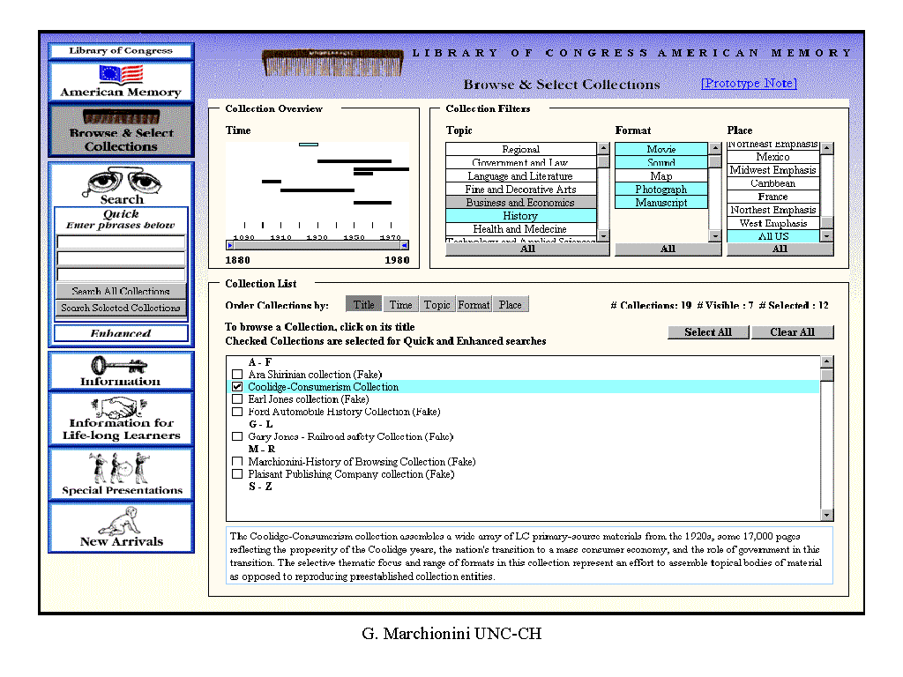Open Special Presentations marching band icon
The image size is (903, 677).
pyautogui.click(x=121, y=468)
